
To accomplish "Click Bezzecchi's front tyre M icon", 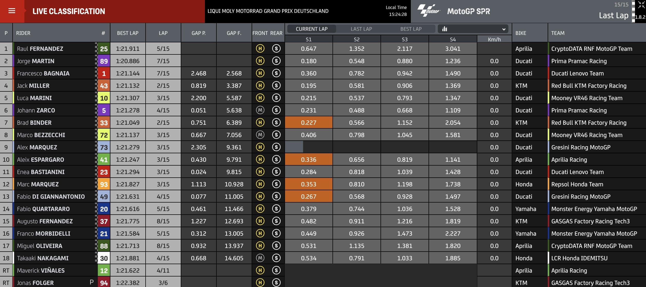I will pyautogui.click(x=260, y=135).
